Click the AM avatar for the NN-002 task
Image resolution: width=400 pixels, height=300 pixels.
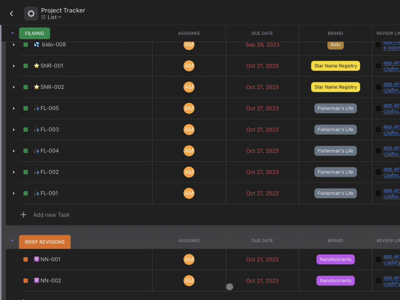(189, 281)
